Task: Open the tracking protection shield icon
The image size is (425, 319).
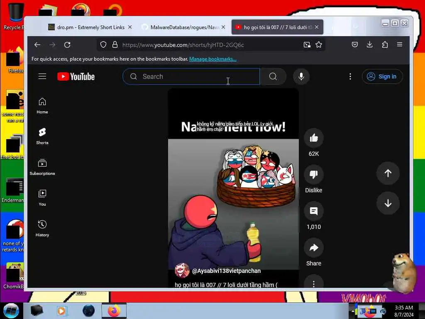Action: [103, 45]
